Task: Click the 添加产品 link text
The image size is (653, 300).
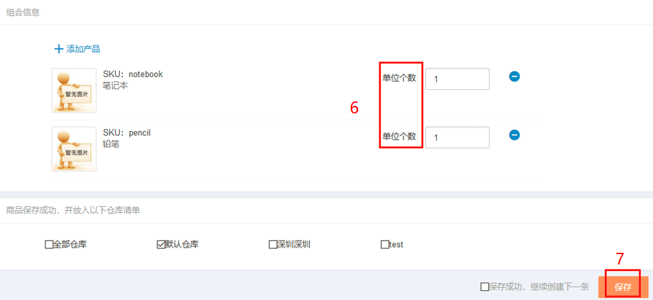Action: pos(83,49)
